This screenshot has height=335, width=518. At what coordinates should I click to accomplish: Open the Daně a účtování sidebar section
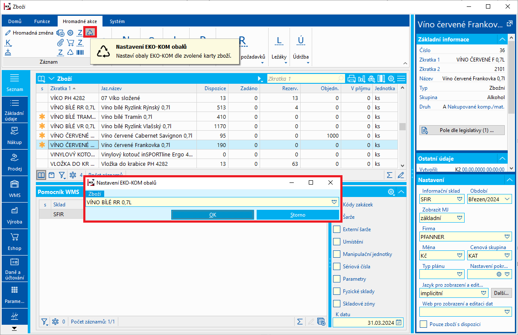tap(15, 269)
